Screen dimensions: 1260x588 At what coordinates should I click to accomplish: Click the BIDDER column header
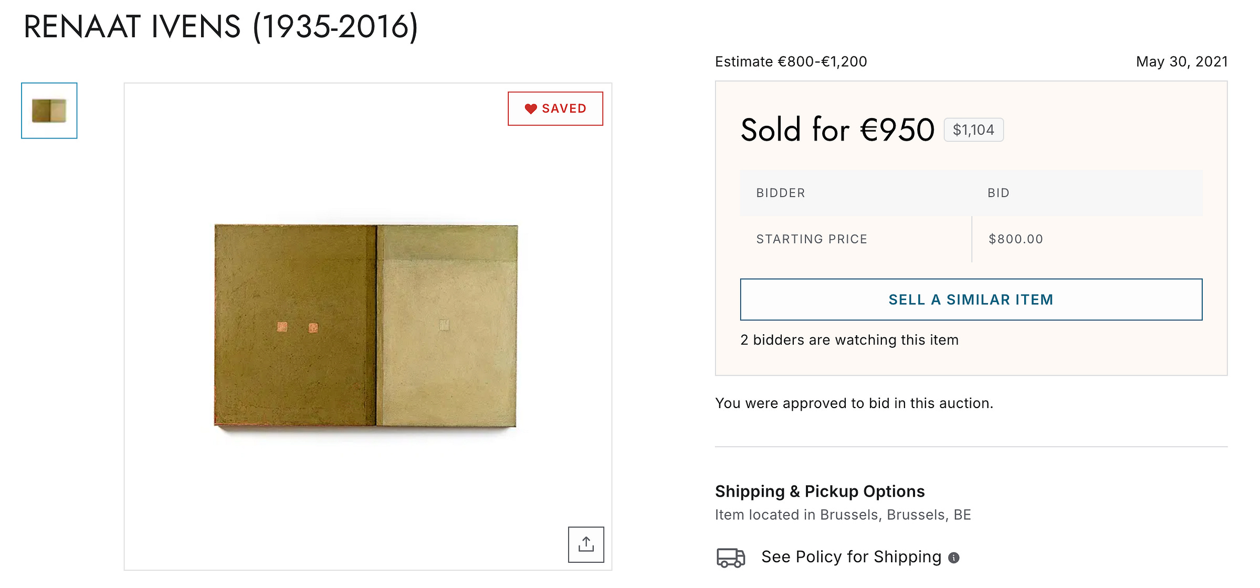click(780, 193)
